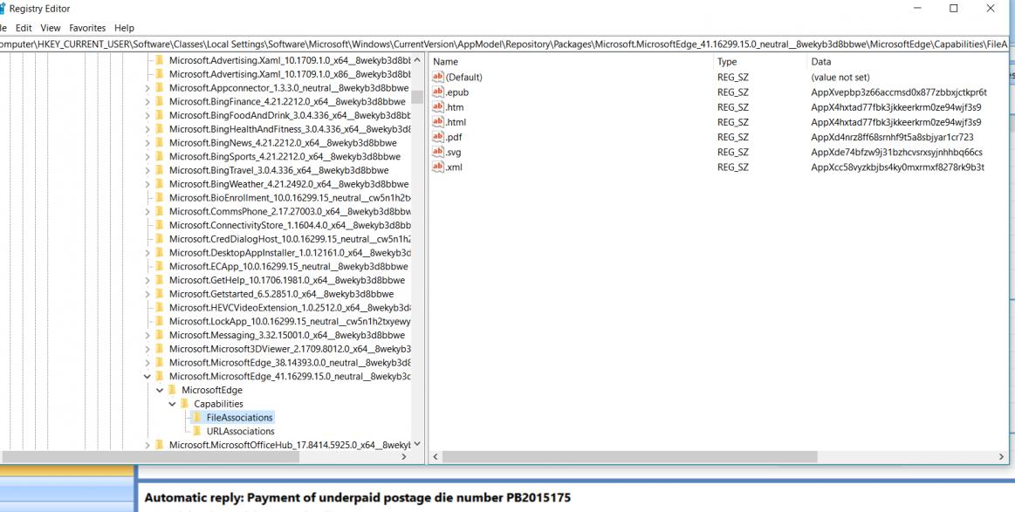This screenshot has height=512, width=1015.
Task: Click folder icon of Microsoft.CommsPhone key
Action: (x=159, y=211)
